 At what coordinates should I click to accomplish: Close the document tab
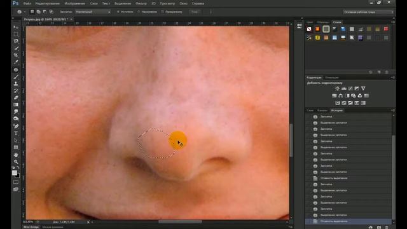pos(71,19)
